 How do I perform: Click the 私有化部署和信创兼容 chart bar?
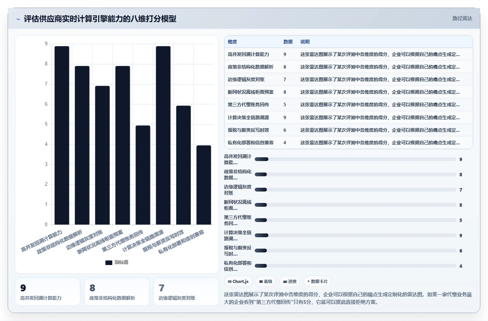coord(204,185)
